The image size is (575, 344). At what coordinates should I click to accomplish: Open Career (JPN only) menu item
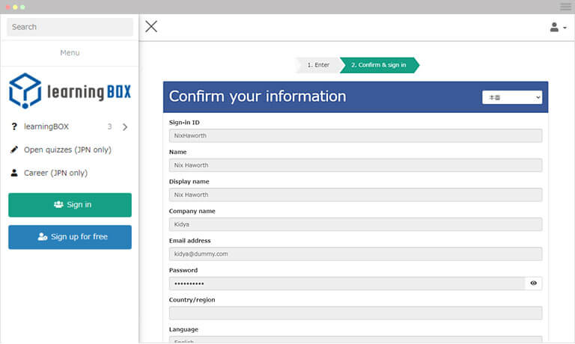pyautogui.click(x=55, y=173)
